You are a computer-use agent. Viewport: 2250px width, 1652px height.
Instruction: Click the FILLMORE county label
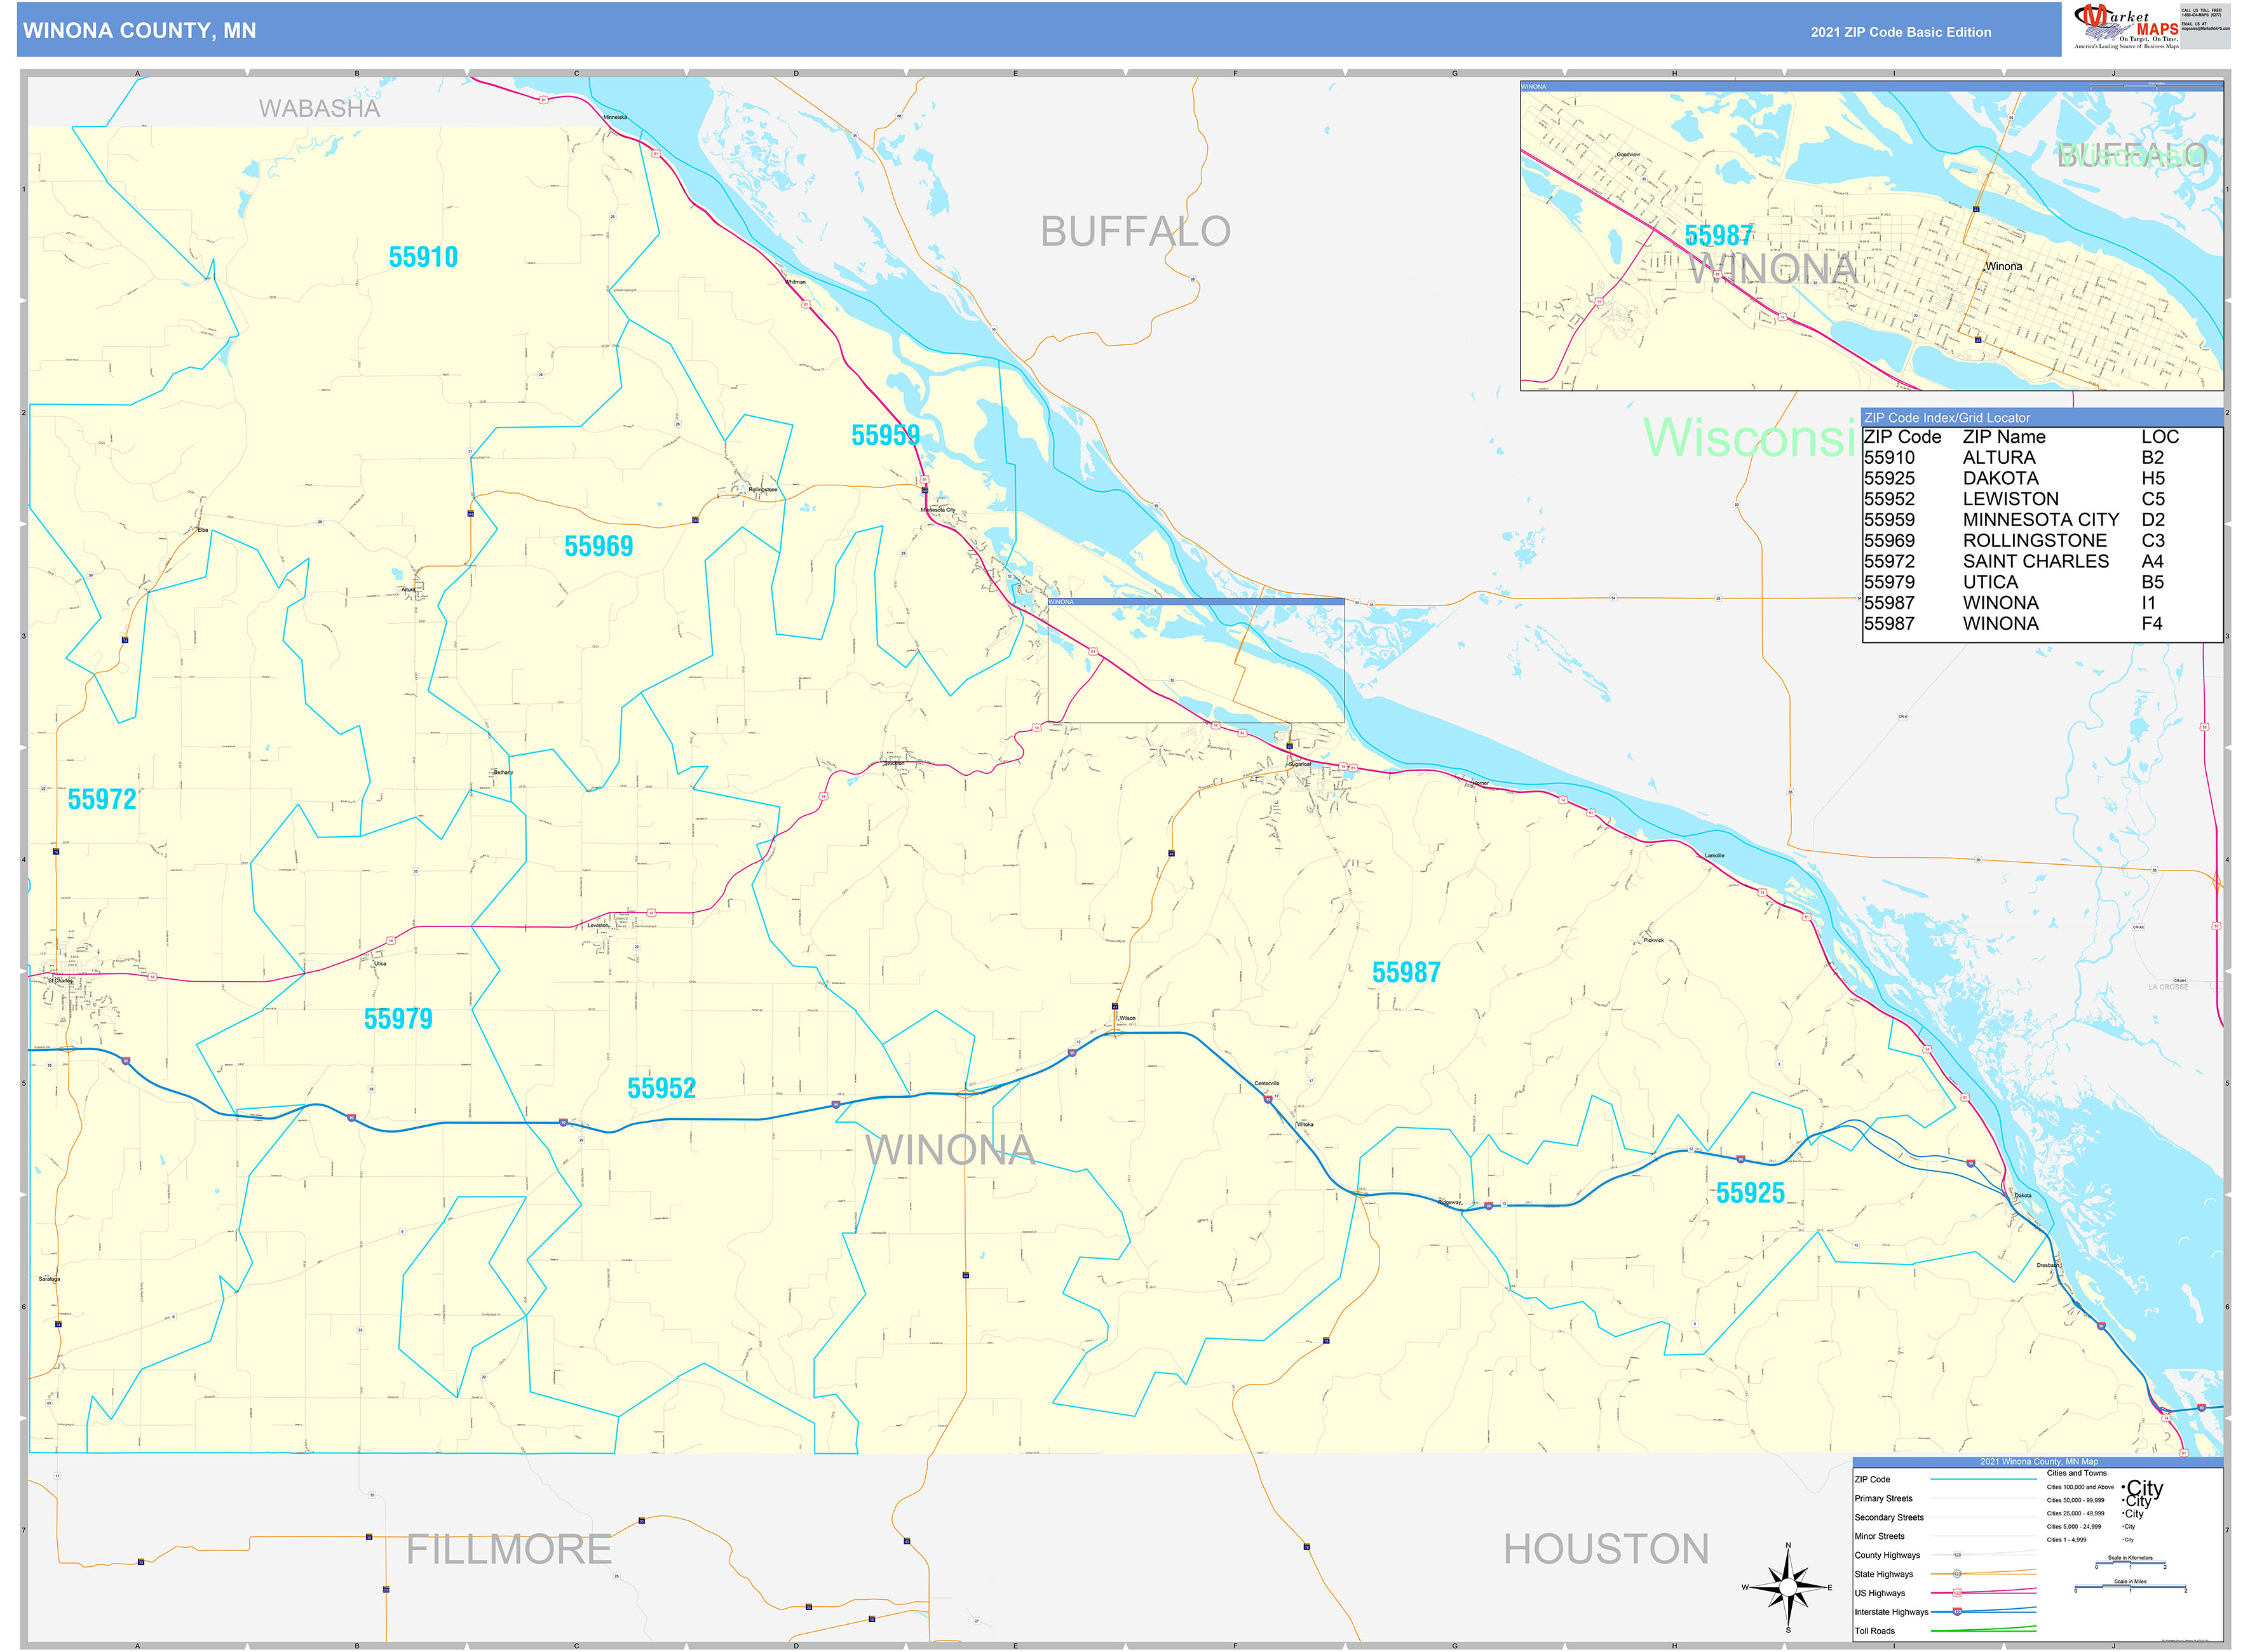tap(508, 1550)
